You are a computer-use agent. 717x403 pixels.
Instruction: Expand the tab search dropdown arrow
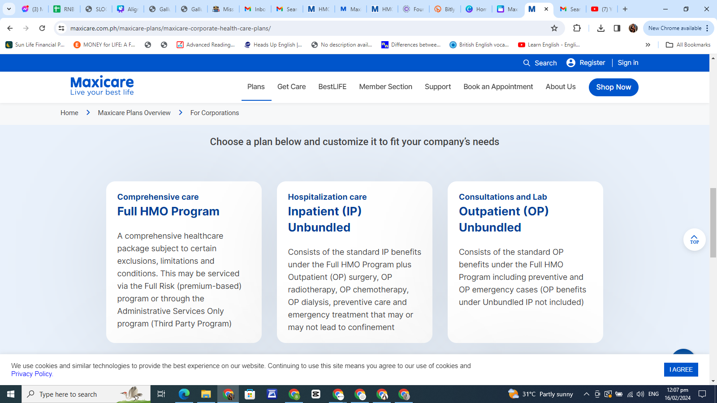9,9
